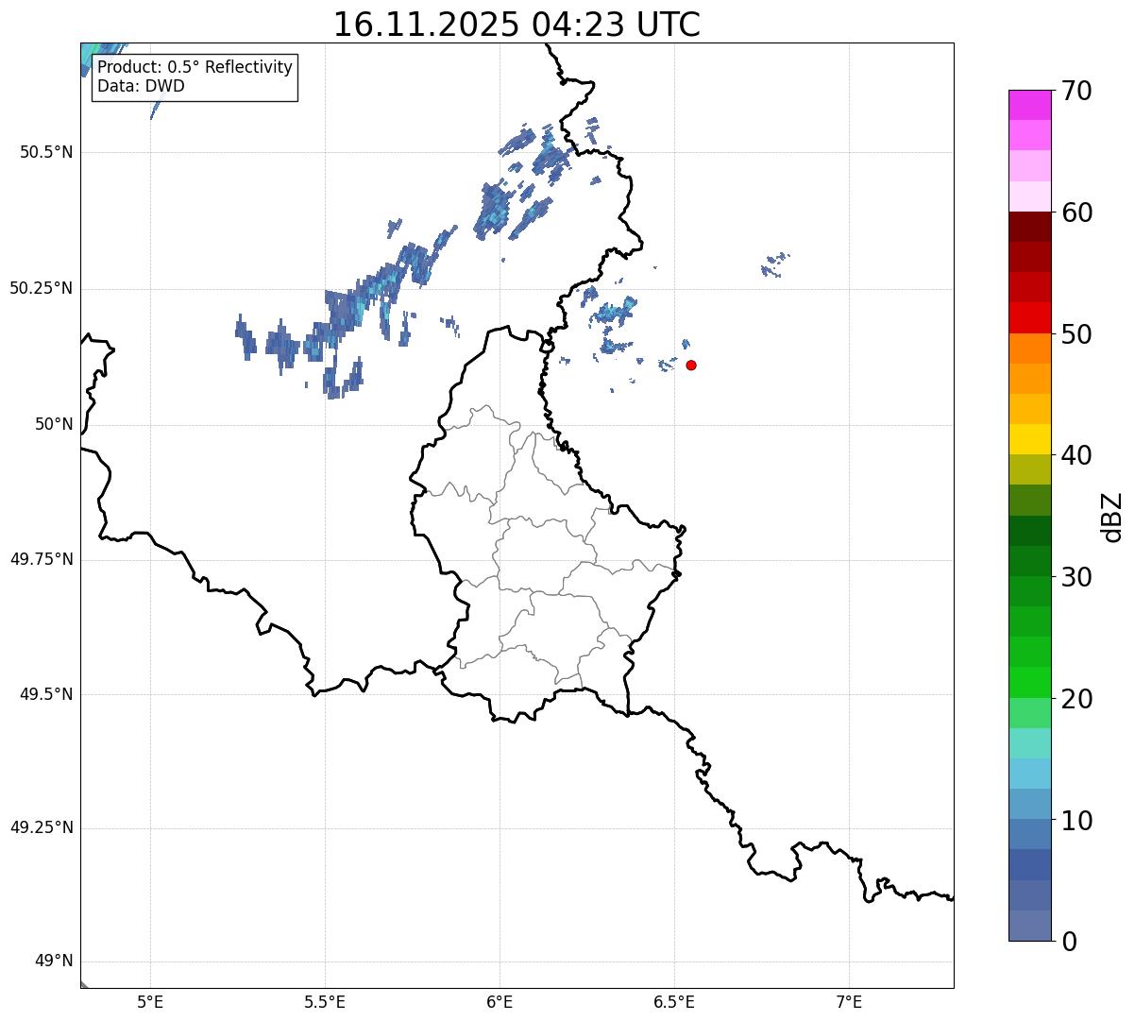Click the 'Data: DWD' label
Image resolution: width=1135 pixels, height=1021 pixels.
coord(141,86)
